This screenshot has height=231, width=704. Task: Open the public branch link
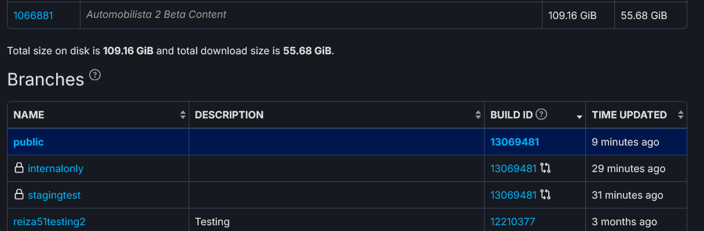point(28,142)
